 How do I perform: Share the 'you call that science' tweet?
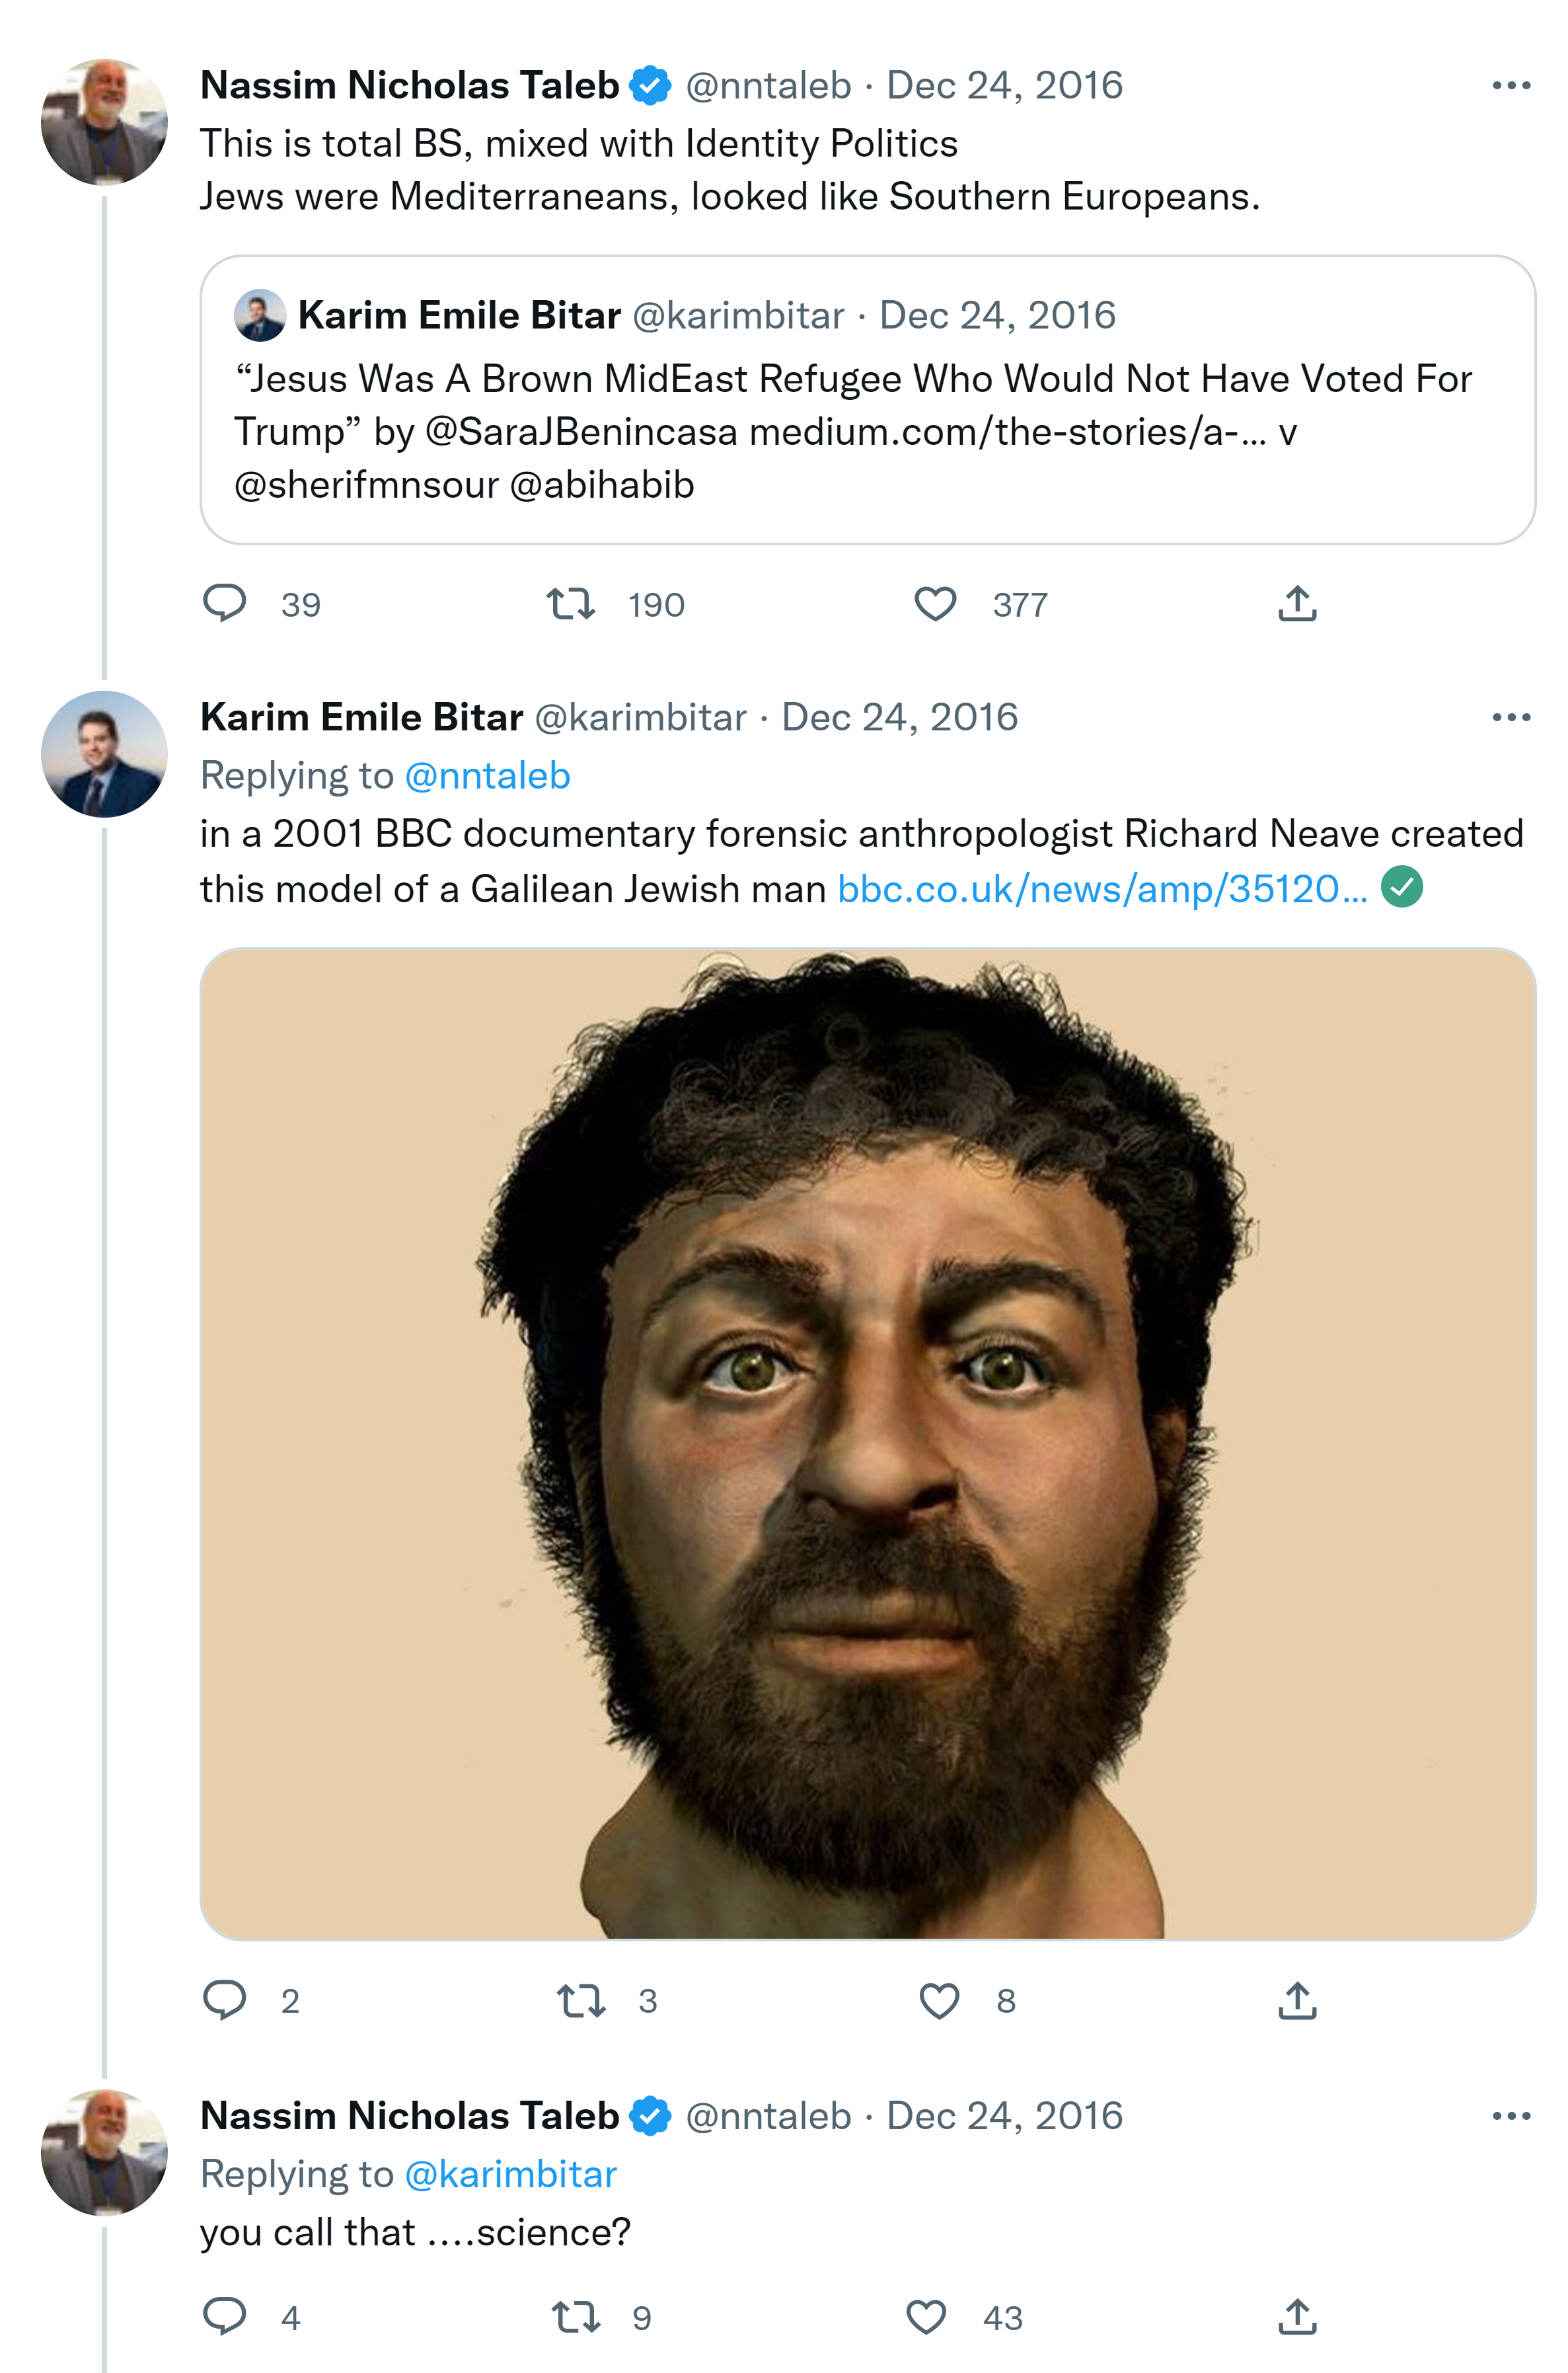point(1297,2317)
